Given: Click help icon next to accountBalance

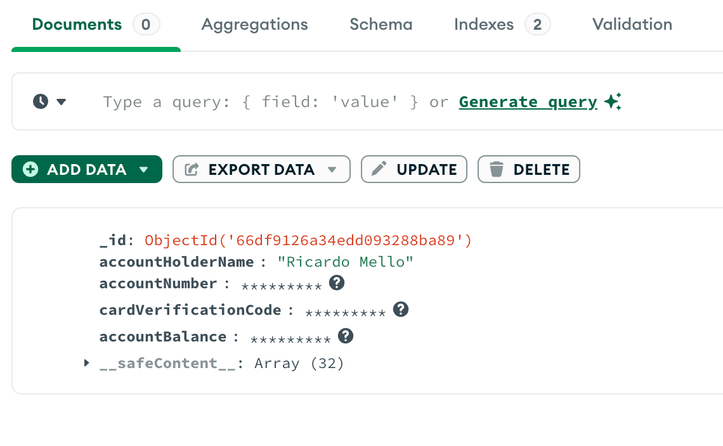Looking at the screenshot, I should [x=345, y=336].
